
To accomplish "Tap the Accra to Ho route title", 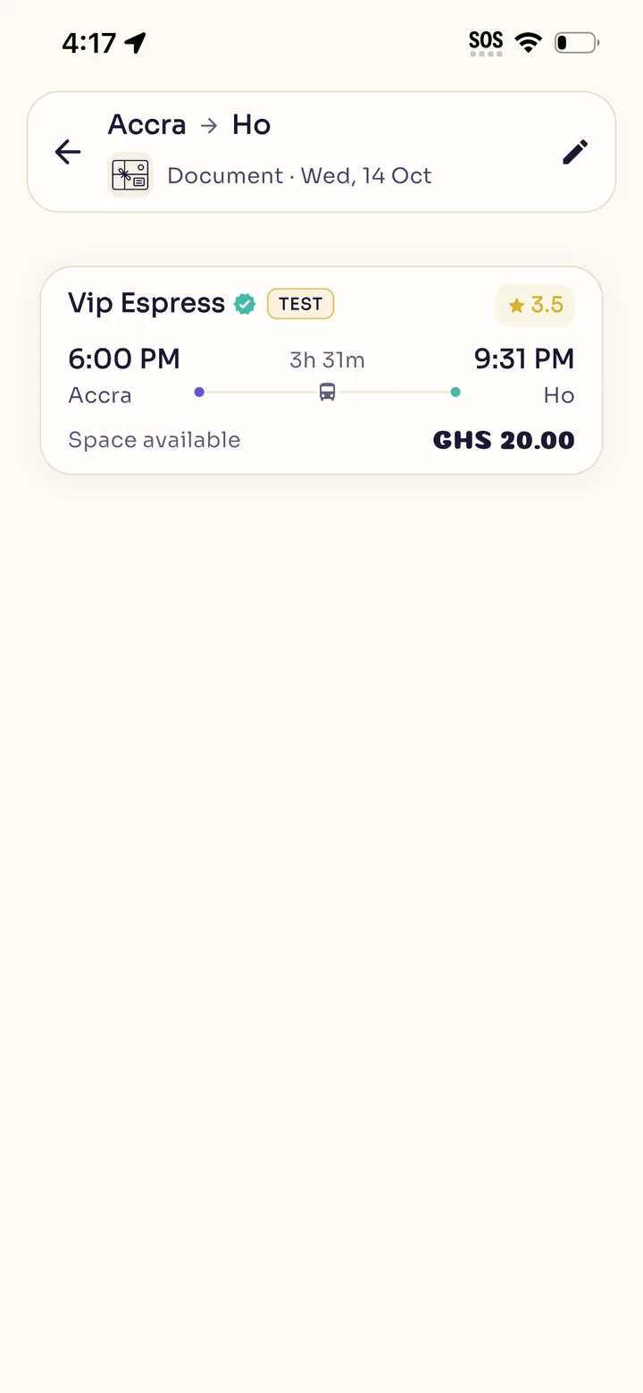I will 189,125.
